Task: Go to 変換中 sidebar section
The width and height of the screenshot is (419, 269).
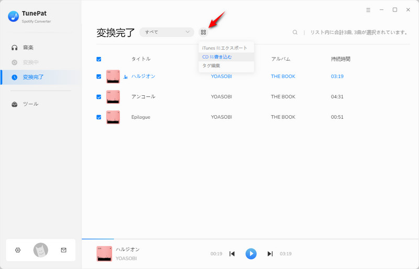Action: click(x=41, y=62)
